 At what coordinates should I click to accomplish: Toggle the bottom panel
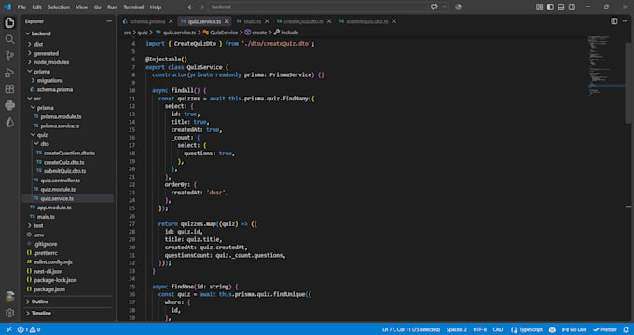click(x=561, y=7)
